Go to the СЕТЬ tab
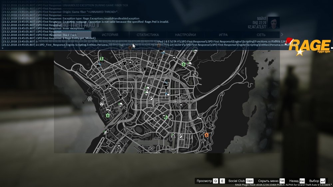 click(x=261, y=35)
